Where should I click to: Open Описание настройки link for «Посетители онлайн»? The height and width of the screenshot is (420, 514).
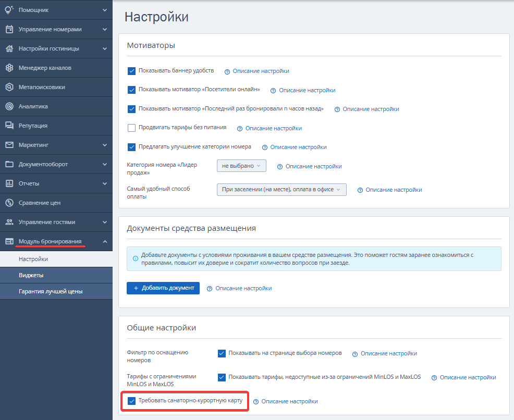(x=307, y=91)
